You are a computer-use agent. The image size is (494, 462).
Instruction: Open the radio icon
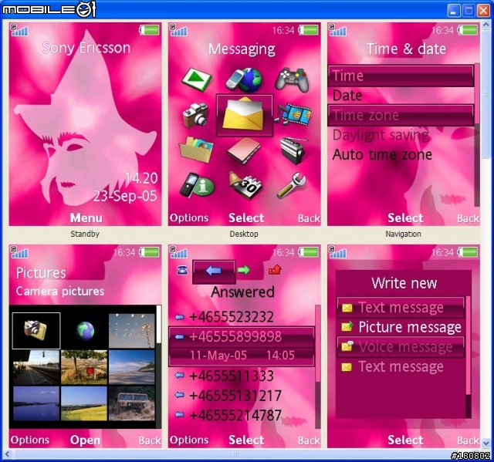coord(293,150)
